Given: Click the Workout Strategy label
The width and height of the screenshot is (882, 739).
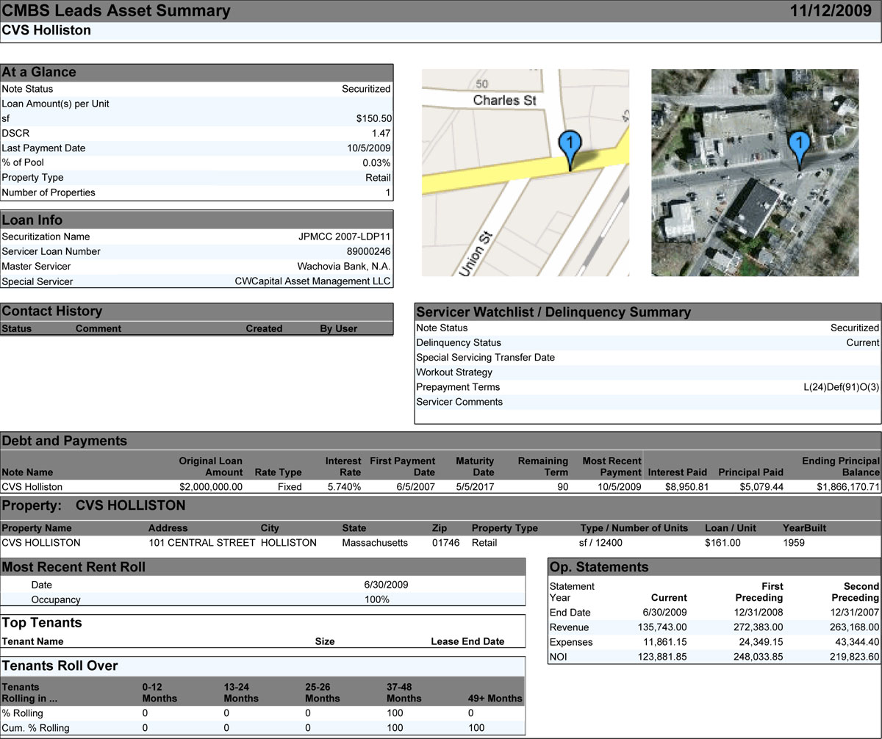Looking at the screenshot, I should [x=454, y=372].
